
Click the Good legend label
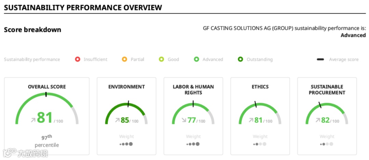[174, 59]
